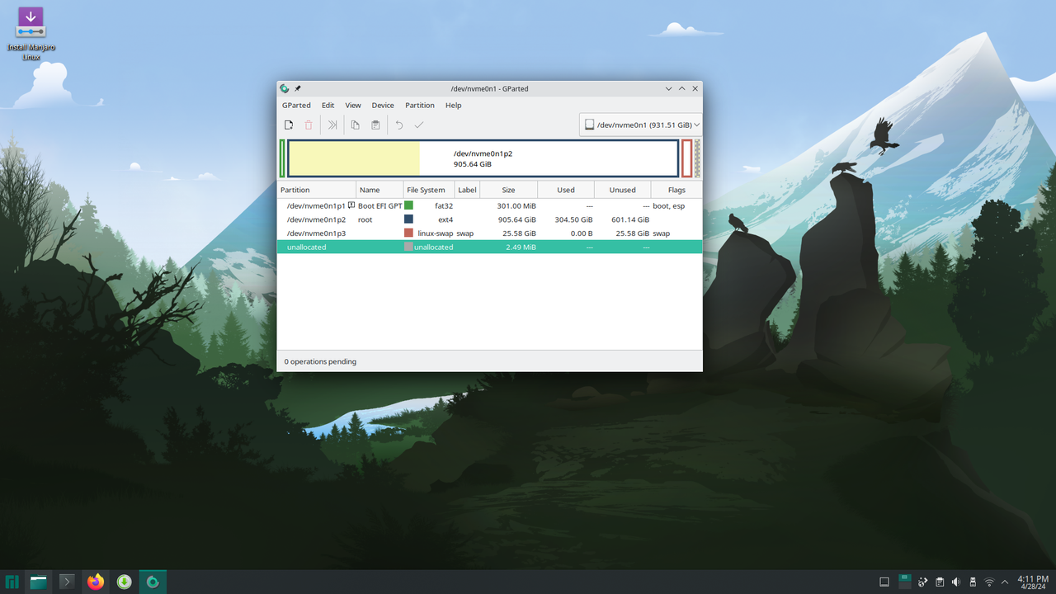This screenshot has width=1056, height=594.
Task: Open the Partition menu
Action: [420, 106]
